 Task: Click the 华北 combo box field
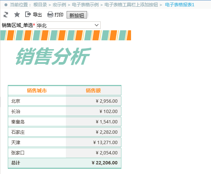tap(68, 25)
